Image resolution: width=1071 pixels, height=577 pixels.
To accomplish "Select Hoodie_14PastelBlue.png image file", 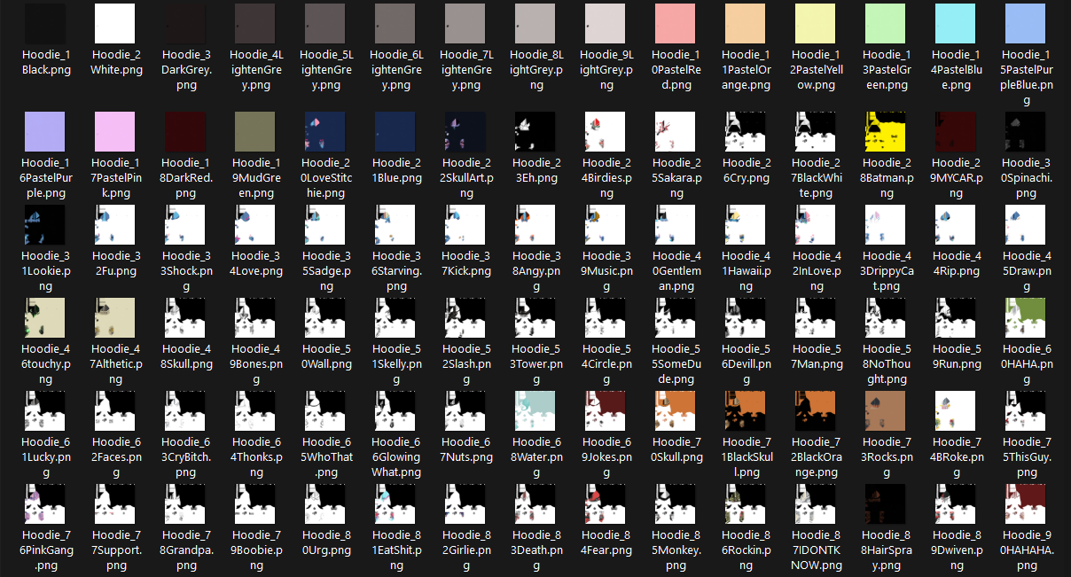I will pyautogui.click(x=953, y=24).
